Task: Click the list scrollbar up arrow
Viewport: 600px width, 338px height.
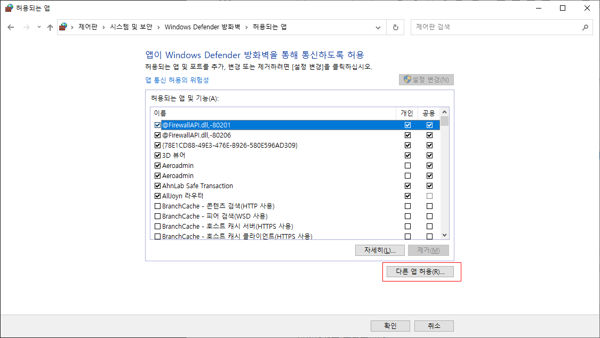Action: click(x=444, y=112)
